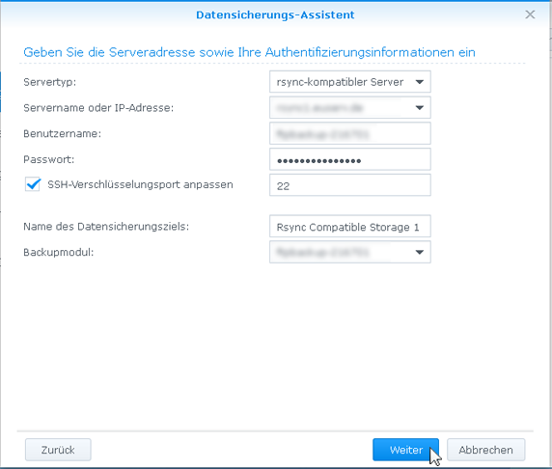Click the Weiter button
This screenshot has height=469, width=552.
tap(406, 450)
